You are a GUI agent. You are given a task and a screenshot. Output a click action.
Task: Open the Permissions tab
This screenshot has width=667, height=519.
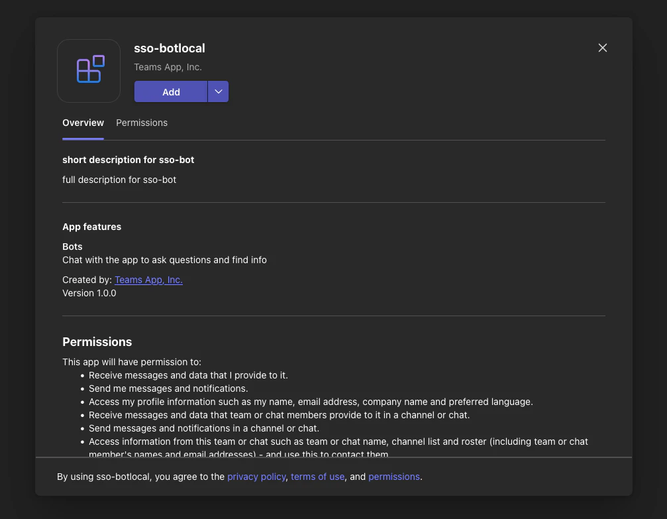tap(142, 123)
